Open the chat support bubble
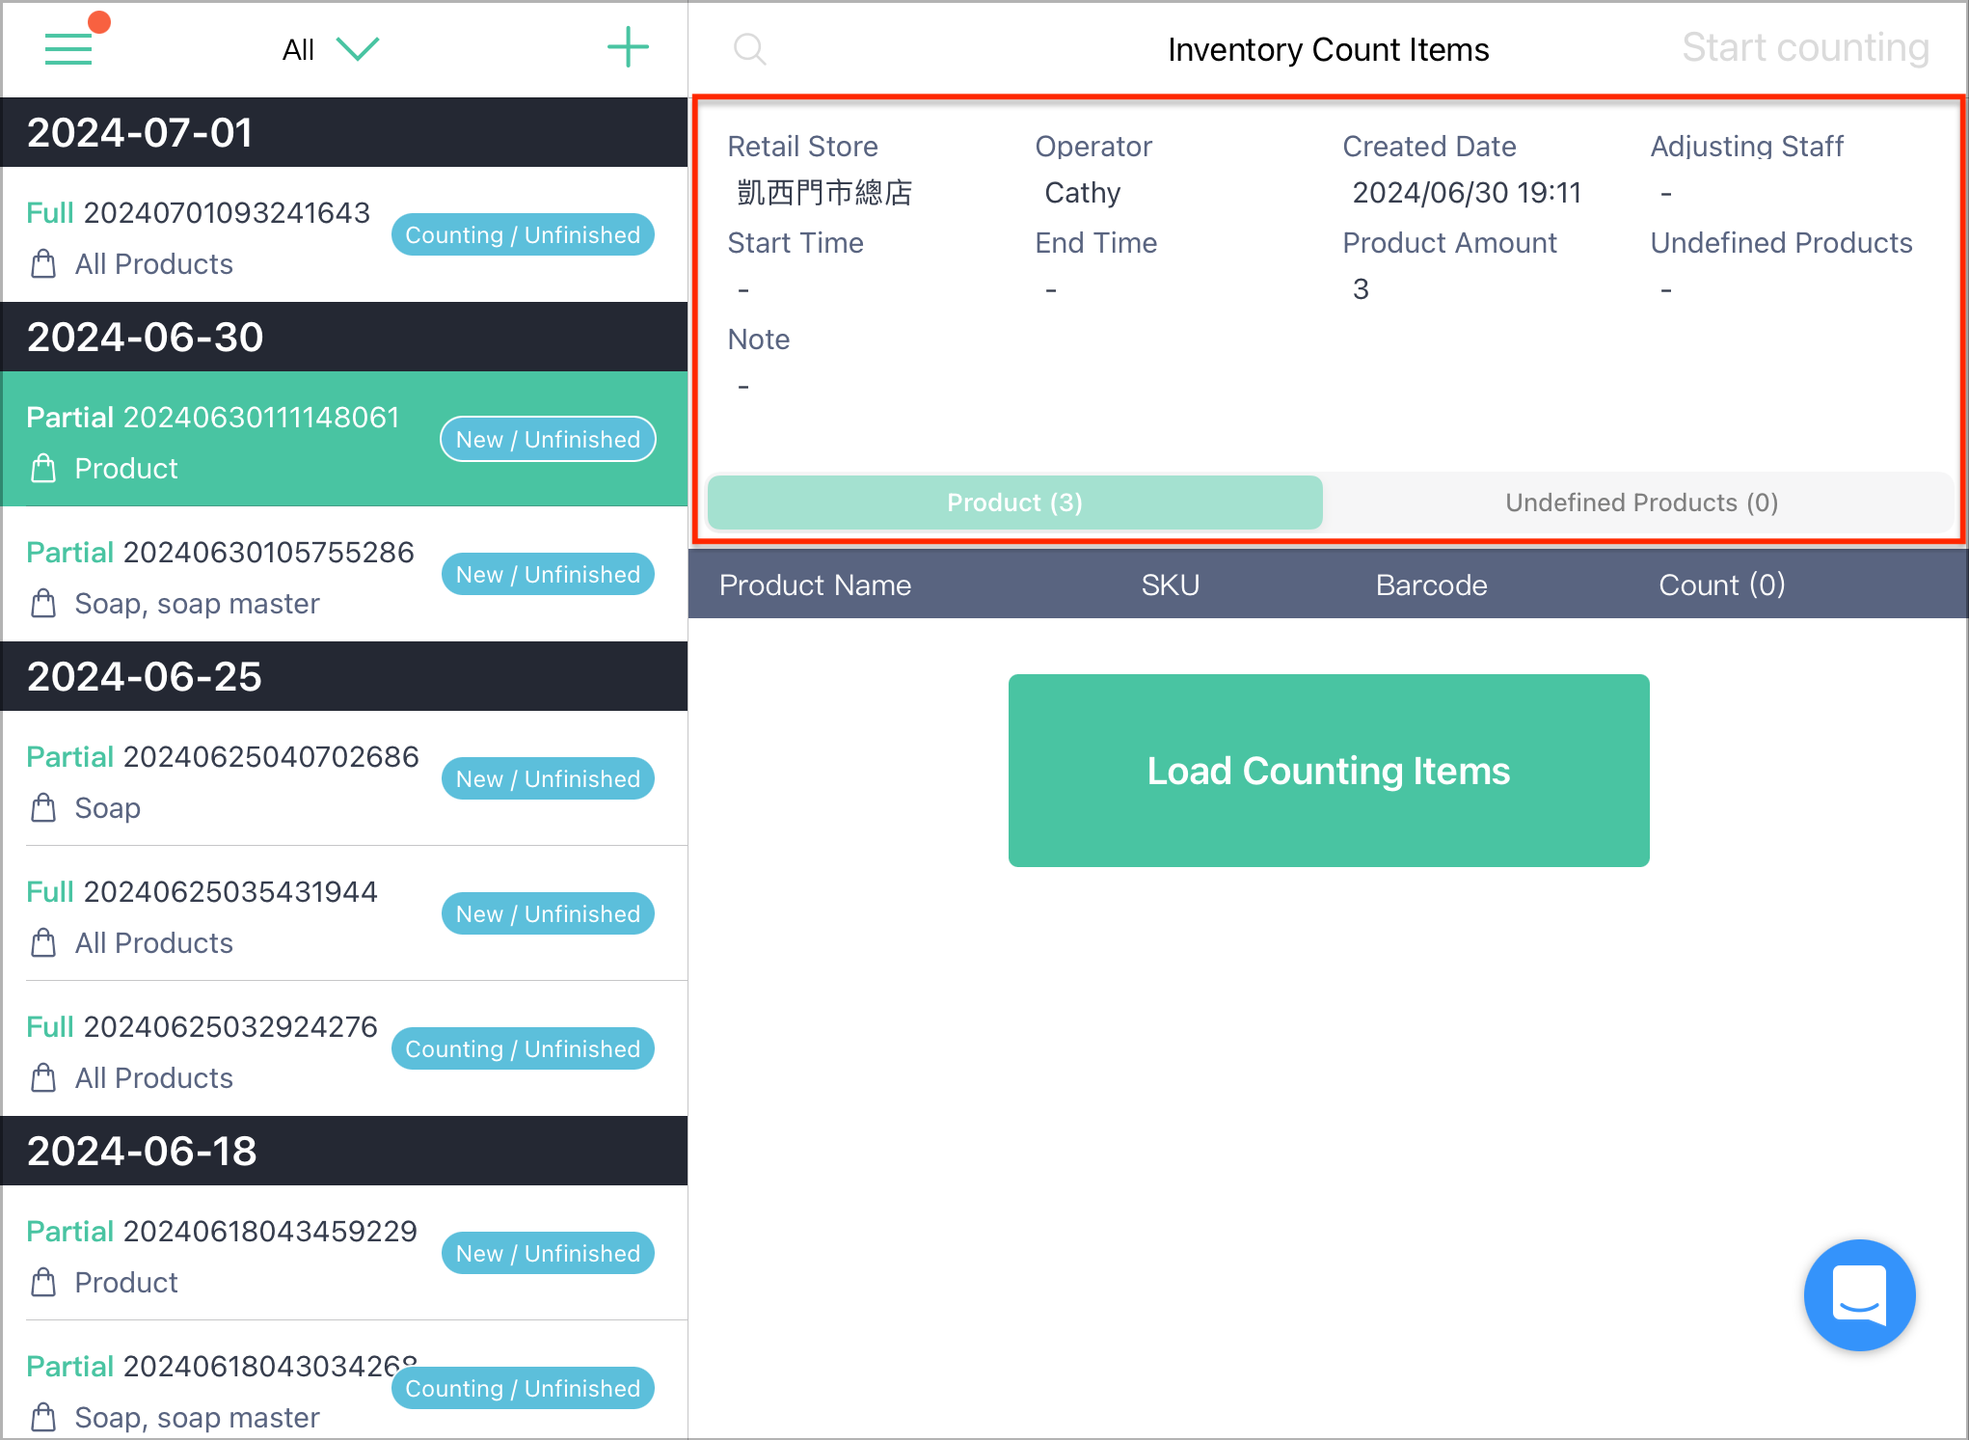Screen dimensions: 1969x1440 pos(1859,1294)
